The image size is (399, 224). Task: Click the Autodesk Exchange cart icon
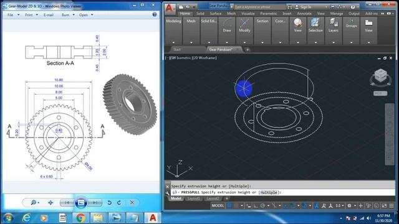click(x=332, y=7)
